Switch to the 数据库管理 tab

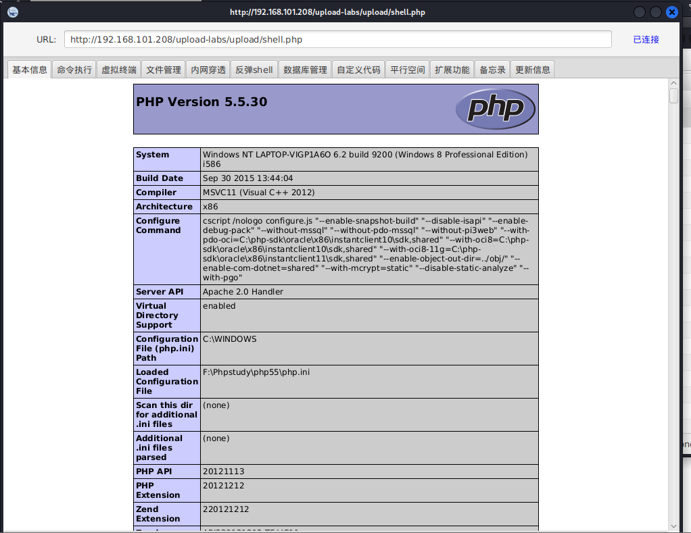pos(305,70)
